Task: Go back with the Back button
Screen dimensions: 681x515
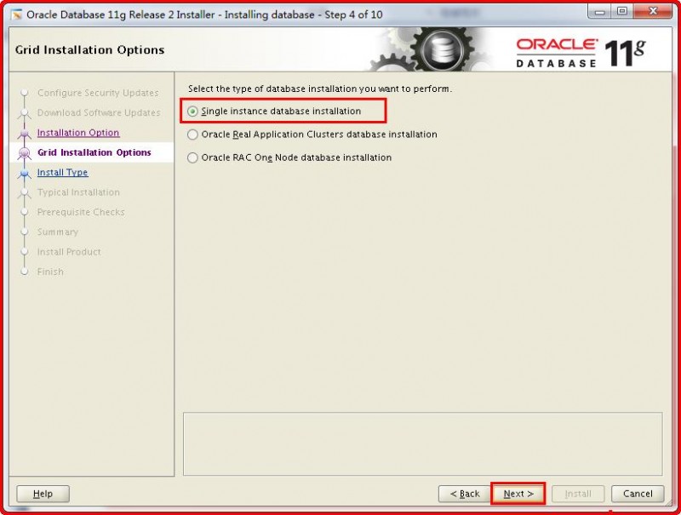Action: pos(463,494)
